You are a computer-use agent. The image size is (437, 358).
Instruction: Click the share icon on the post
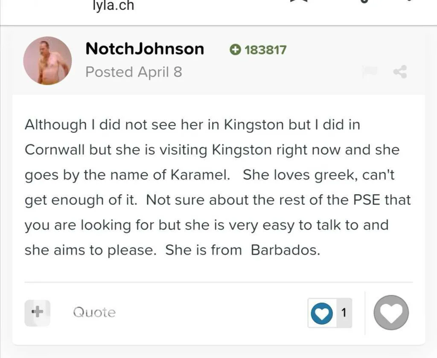tap(400, 72)
